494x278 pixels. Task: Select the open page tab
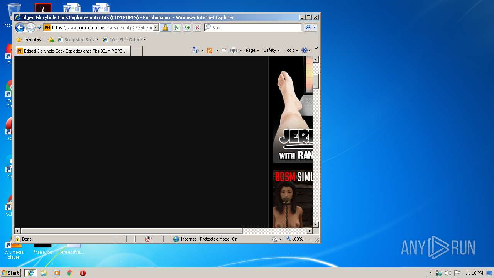point(73,51)
